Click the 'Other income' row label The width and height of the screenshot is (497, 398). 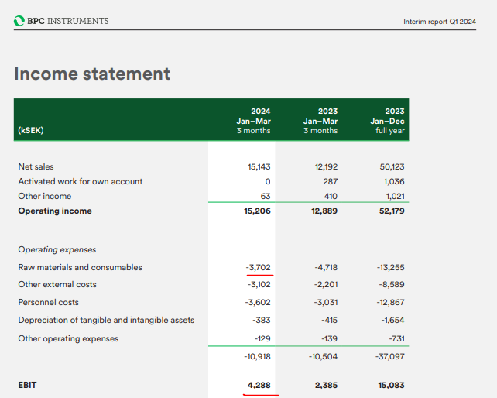pyautogui.click(x=45, y=197)
